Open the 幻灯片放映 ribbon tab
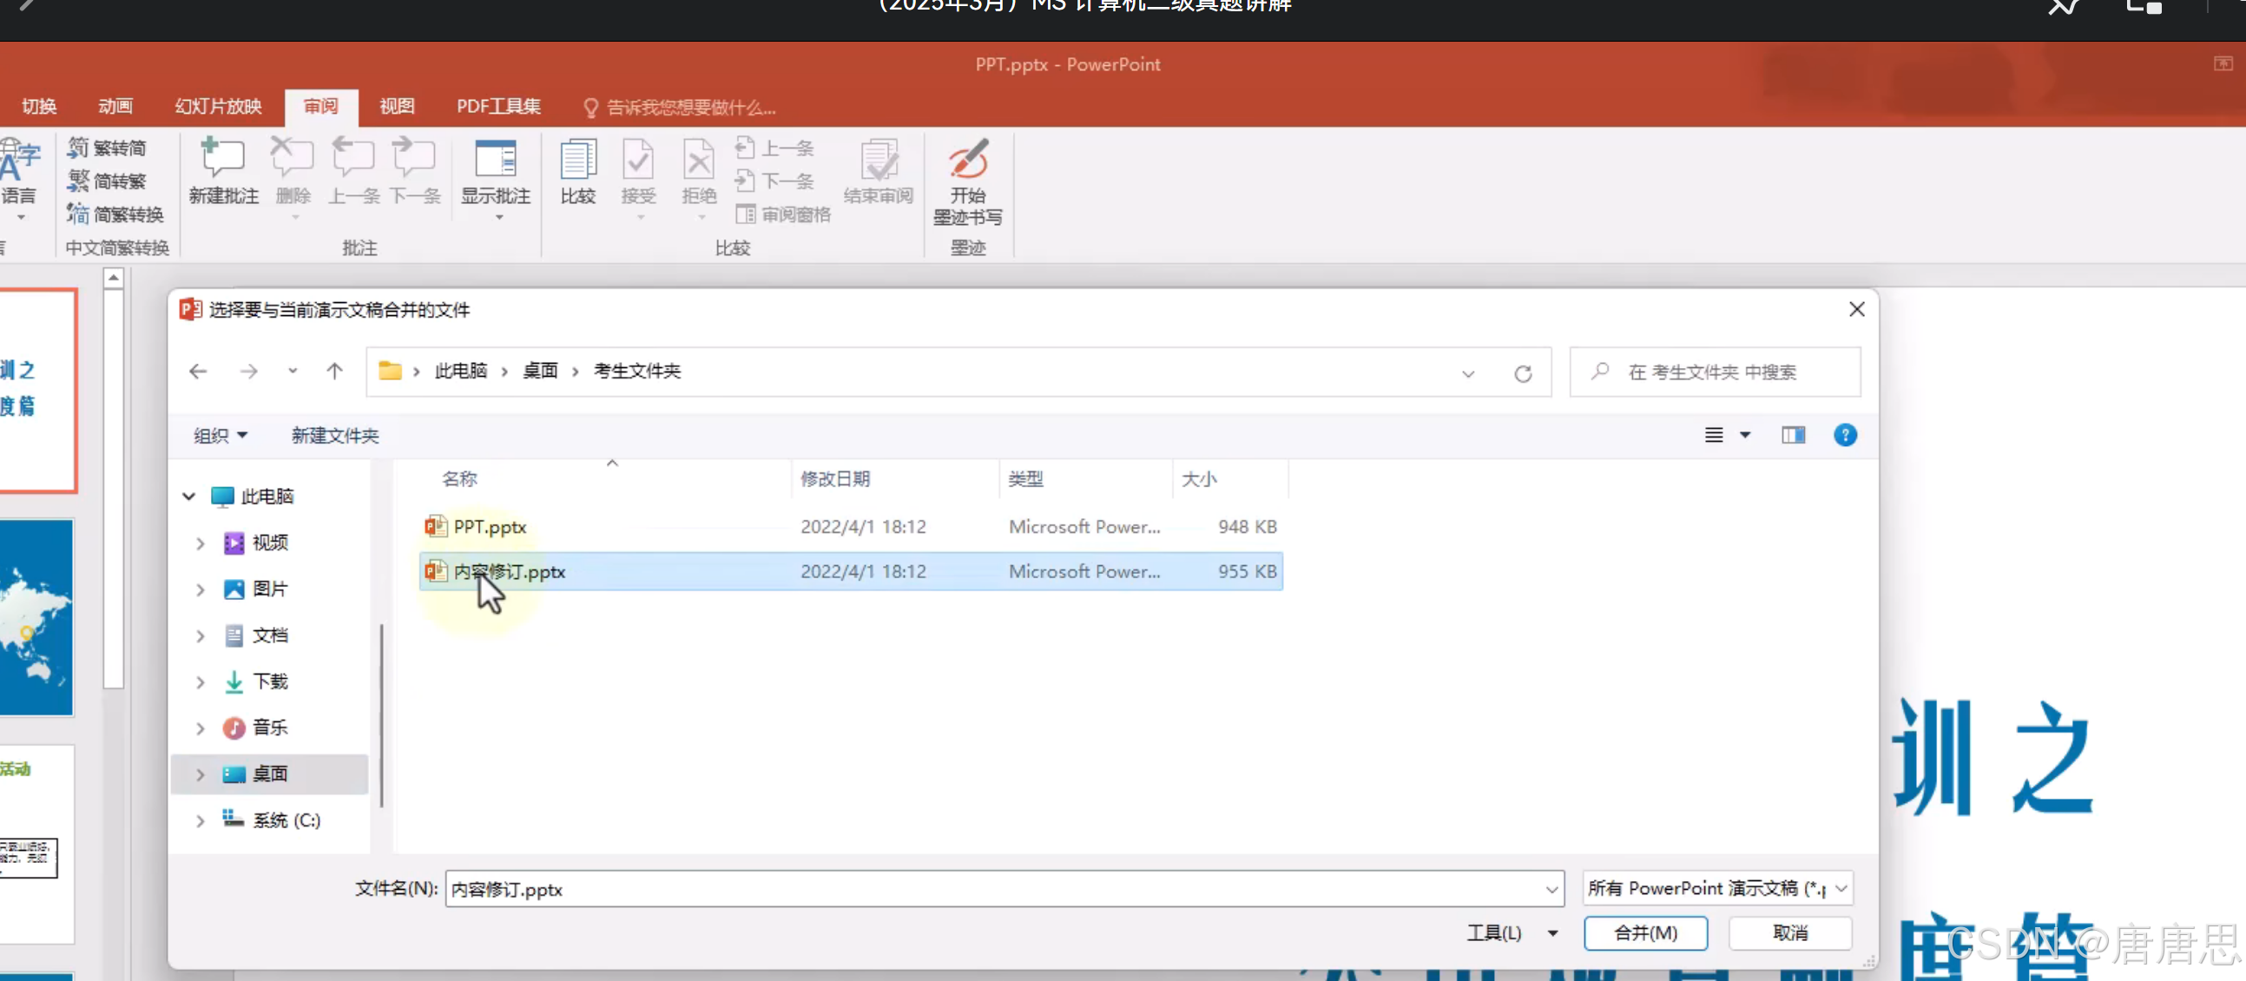Screen dimensions: 2246x981 [x=218, y=107]
